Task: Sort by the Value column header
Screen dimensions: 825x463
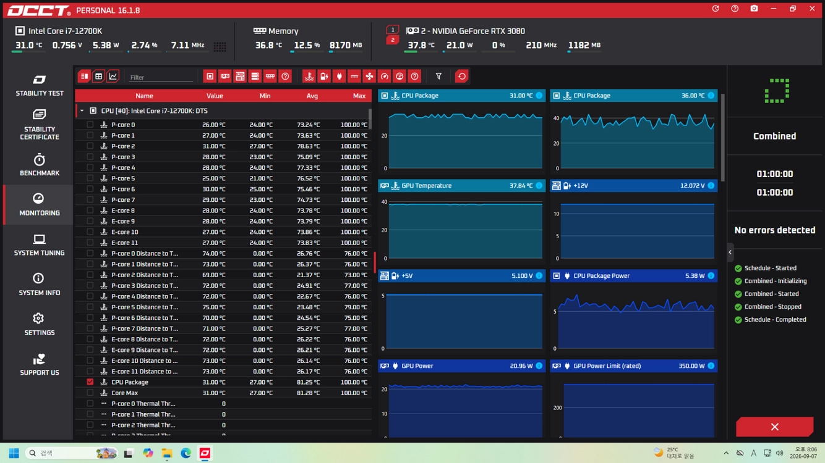Action: point(215,96)
